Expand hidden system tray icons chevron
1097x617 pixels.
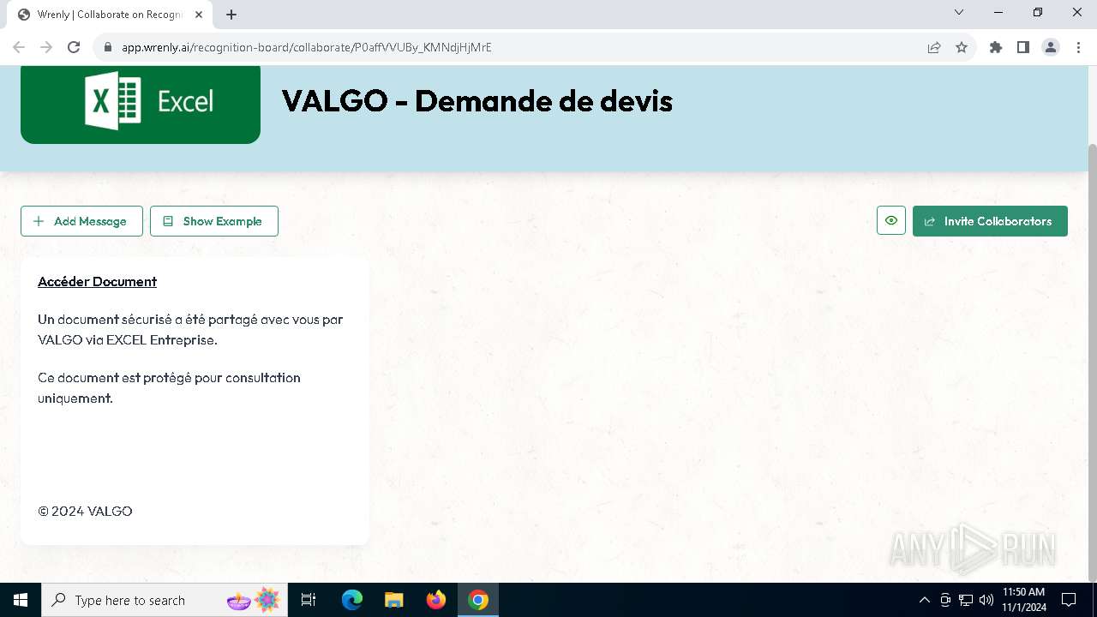pyautogui.click(x=924, y=600)
